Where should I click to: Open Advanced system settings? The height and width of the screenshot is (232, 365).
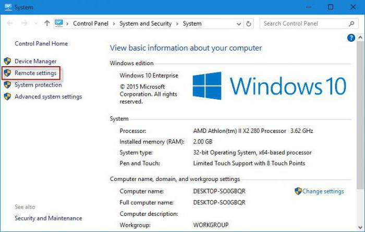point(48,96)
